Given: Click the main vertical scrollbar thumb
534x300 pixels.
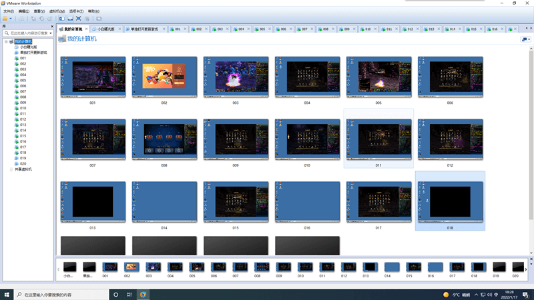Looking at the screenshot, I should coord(531,135).
